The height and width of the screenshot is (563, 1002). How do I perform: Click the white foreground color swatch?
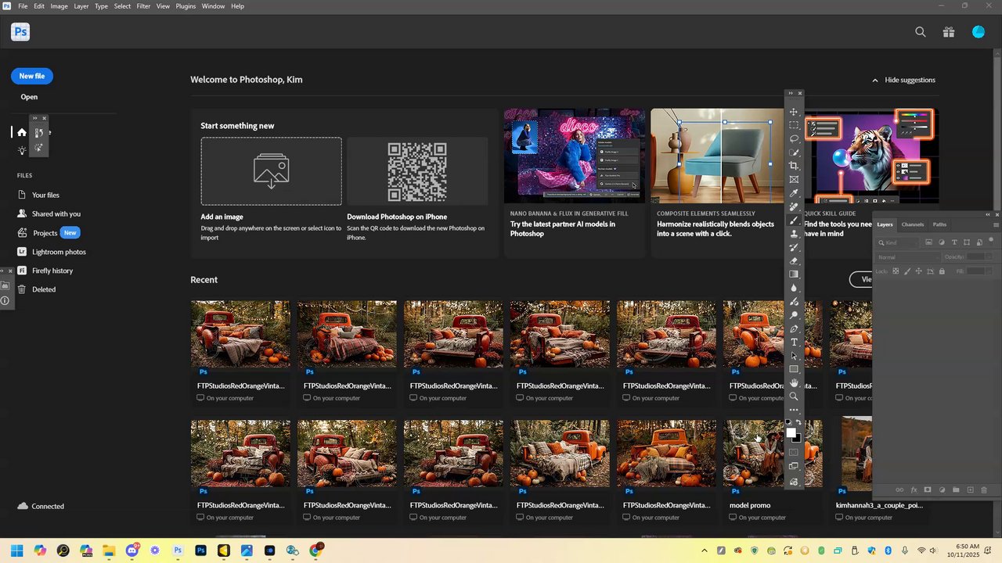(791, 432)
